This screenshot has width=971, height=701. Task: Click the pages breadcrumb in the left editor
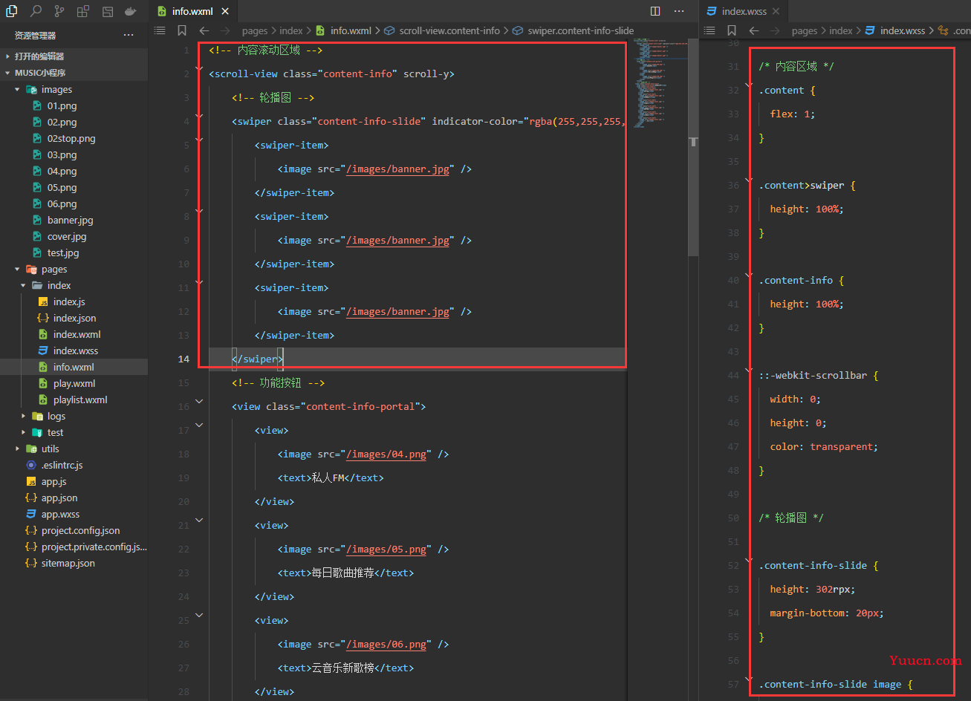point(255,30)
